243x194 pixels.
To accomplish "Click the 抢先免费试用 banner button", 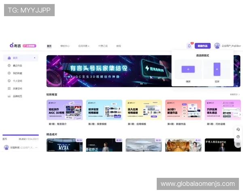I will coord(155,69).
